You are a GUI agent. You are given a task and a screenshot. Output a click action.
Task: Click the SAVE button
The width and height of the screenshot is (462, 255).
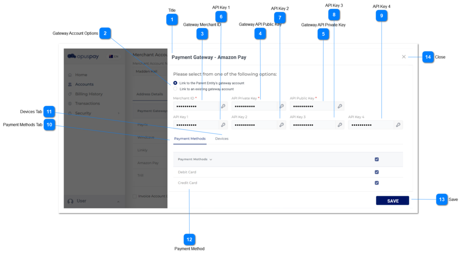click(392, 201)
